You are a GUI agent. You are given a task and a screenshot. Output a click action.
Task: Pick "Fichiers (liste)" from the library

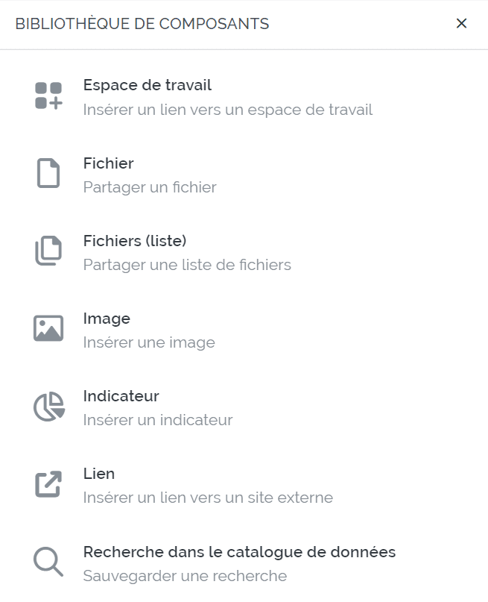click(135, 240)
